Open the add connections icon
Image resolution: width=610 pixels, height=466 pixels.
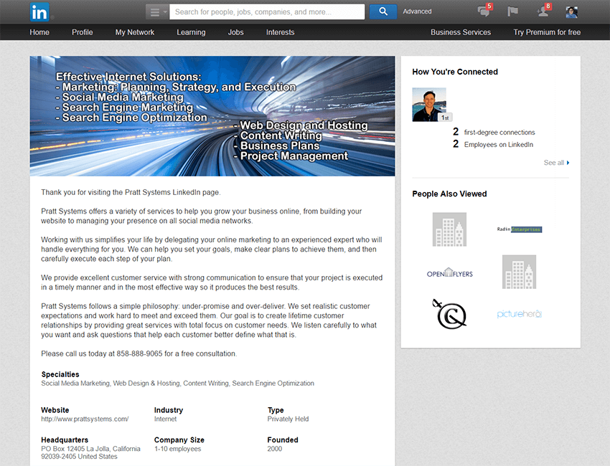click(x=543, y=11)
